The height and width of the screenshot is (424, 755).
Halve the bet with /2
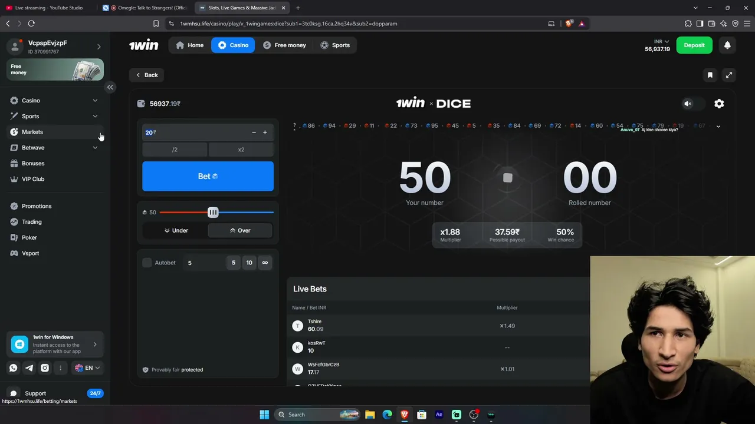pos(175,150)
